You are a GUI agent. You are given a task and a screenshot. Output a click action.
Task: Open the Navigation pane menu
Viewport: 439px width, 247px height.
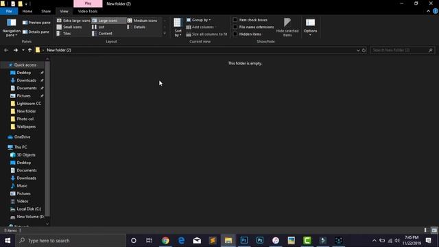(x=11, y=27)
